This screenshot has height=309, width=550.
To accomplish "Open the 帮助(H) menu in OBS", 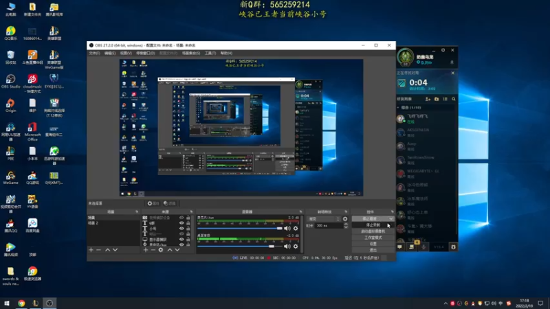I will (x=226, y=54).
